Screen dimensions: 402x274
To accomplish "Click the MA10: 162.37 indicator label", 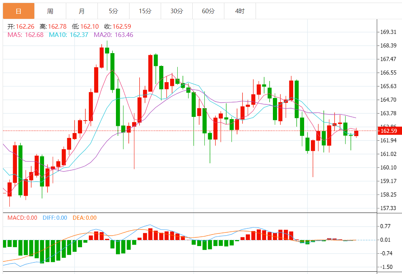I will tap(69, 35).
